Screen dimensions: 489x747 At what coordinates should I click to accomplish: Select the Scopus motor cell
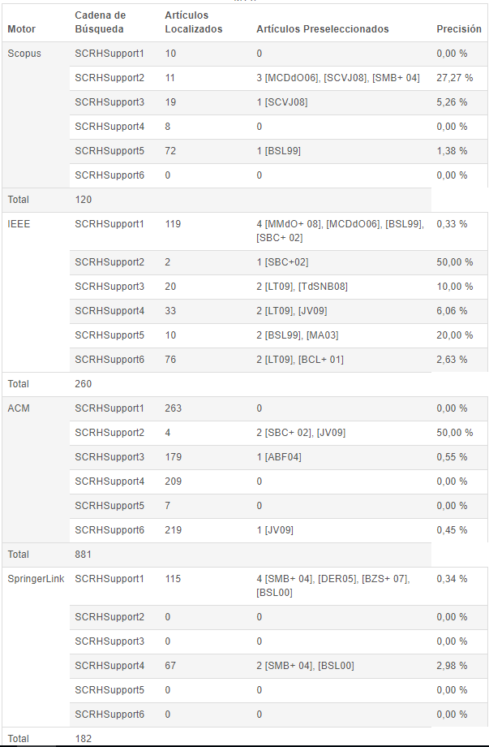pyautogui.click(x=24, y=54)
